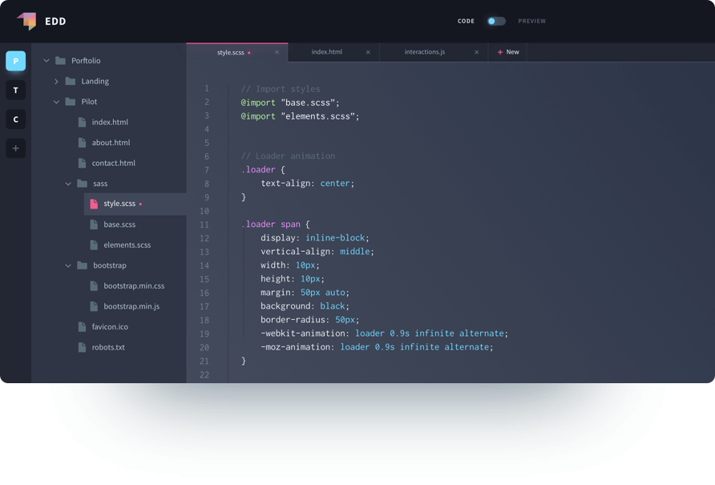
Task: Select the C workspace icon in sidebar
Action: (x=16, y=119)
